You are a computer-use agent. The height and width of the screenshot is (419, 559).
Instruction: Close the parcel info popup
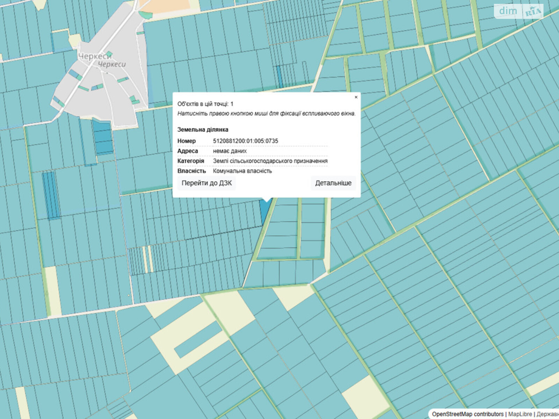coord(356,97)
